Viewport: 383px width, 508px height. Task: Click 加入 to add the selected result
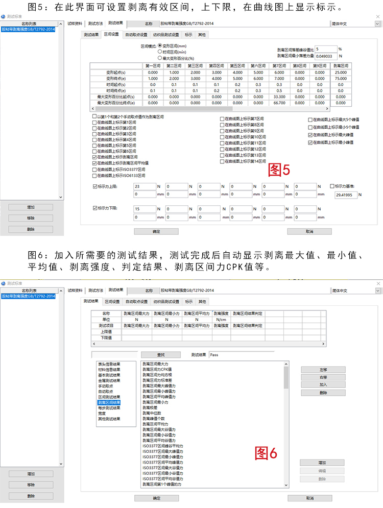pyautogui.click(x=323, y=385)
